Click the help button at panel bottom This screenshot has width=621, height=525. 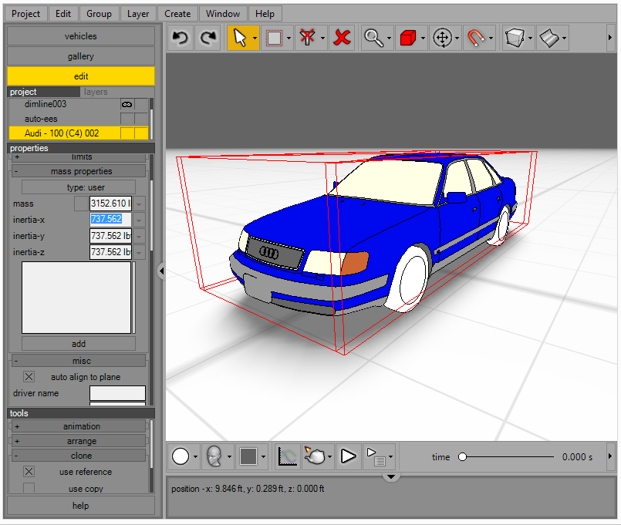tap(81, 506)
